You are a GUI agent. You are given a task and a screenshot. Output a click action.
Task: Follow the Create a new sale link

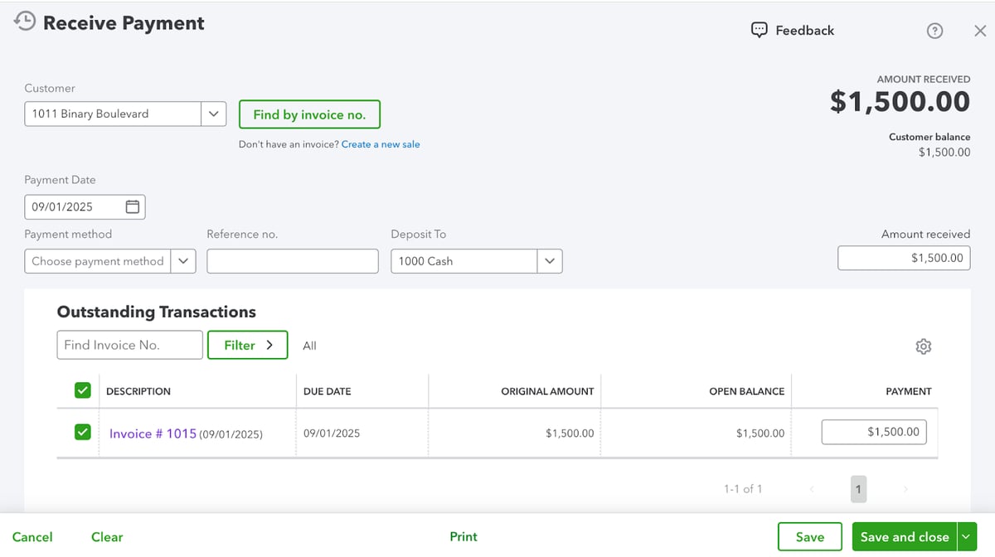[x=381, y=144]
